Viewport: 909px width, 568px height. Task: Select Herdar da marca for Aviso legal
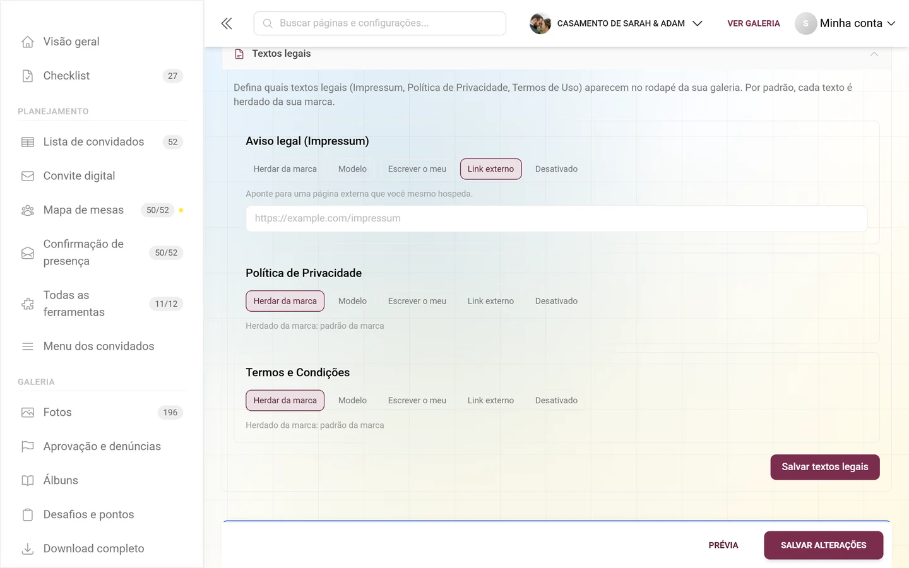tap(285, 169)
